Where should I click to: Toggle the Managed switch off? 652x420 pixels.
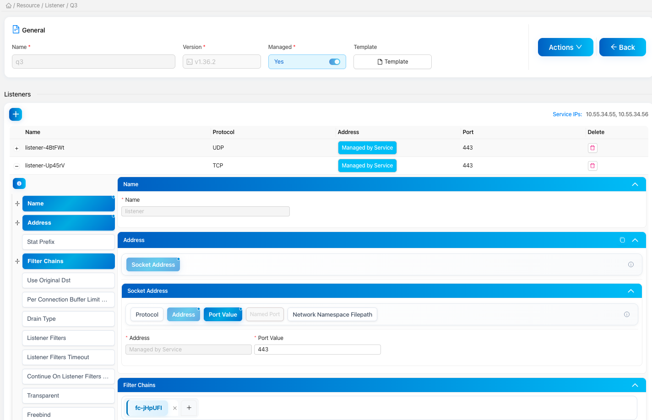pyautogui.click(x=334, y=62)
